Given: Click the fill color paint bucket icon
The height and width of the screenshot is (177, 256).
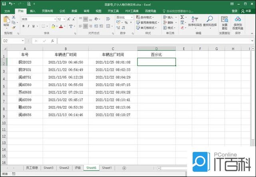Looking at the screenshot, I should pyautogui.click(x=53, y=26).
